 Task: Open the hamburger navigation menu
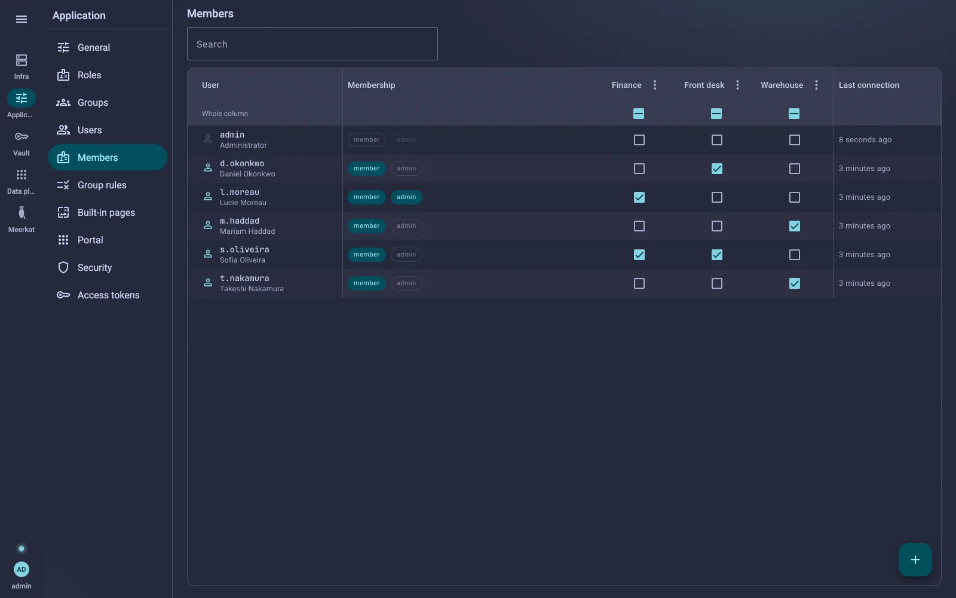point(22,19)
